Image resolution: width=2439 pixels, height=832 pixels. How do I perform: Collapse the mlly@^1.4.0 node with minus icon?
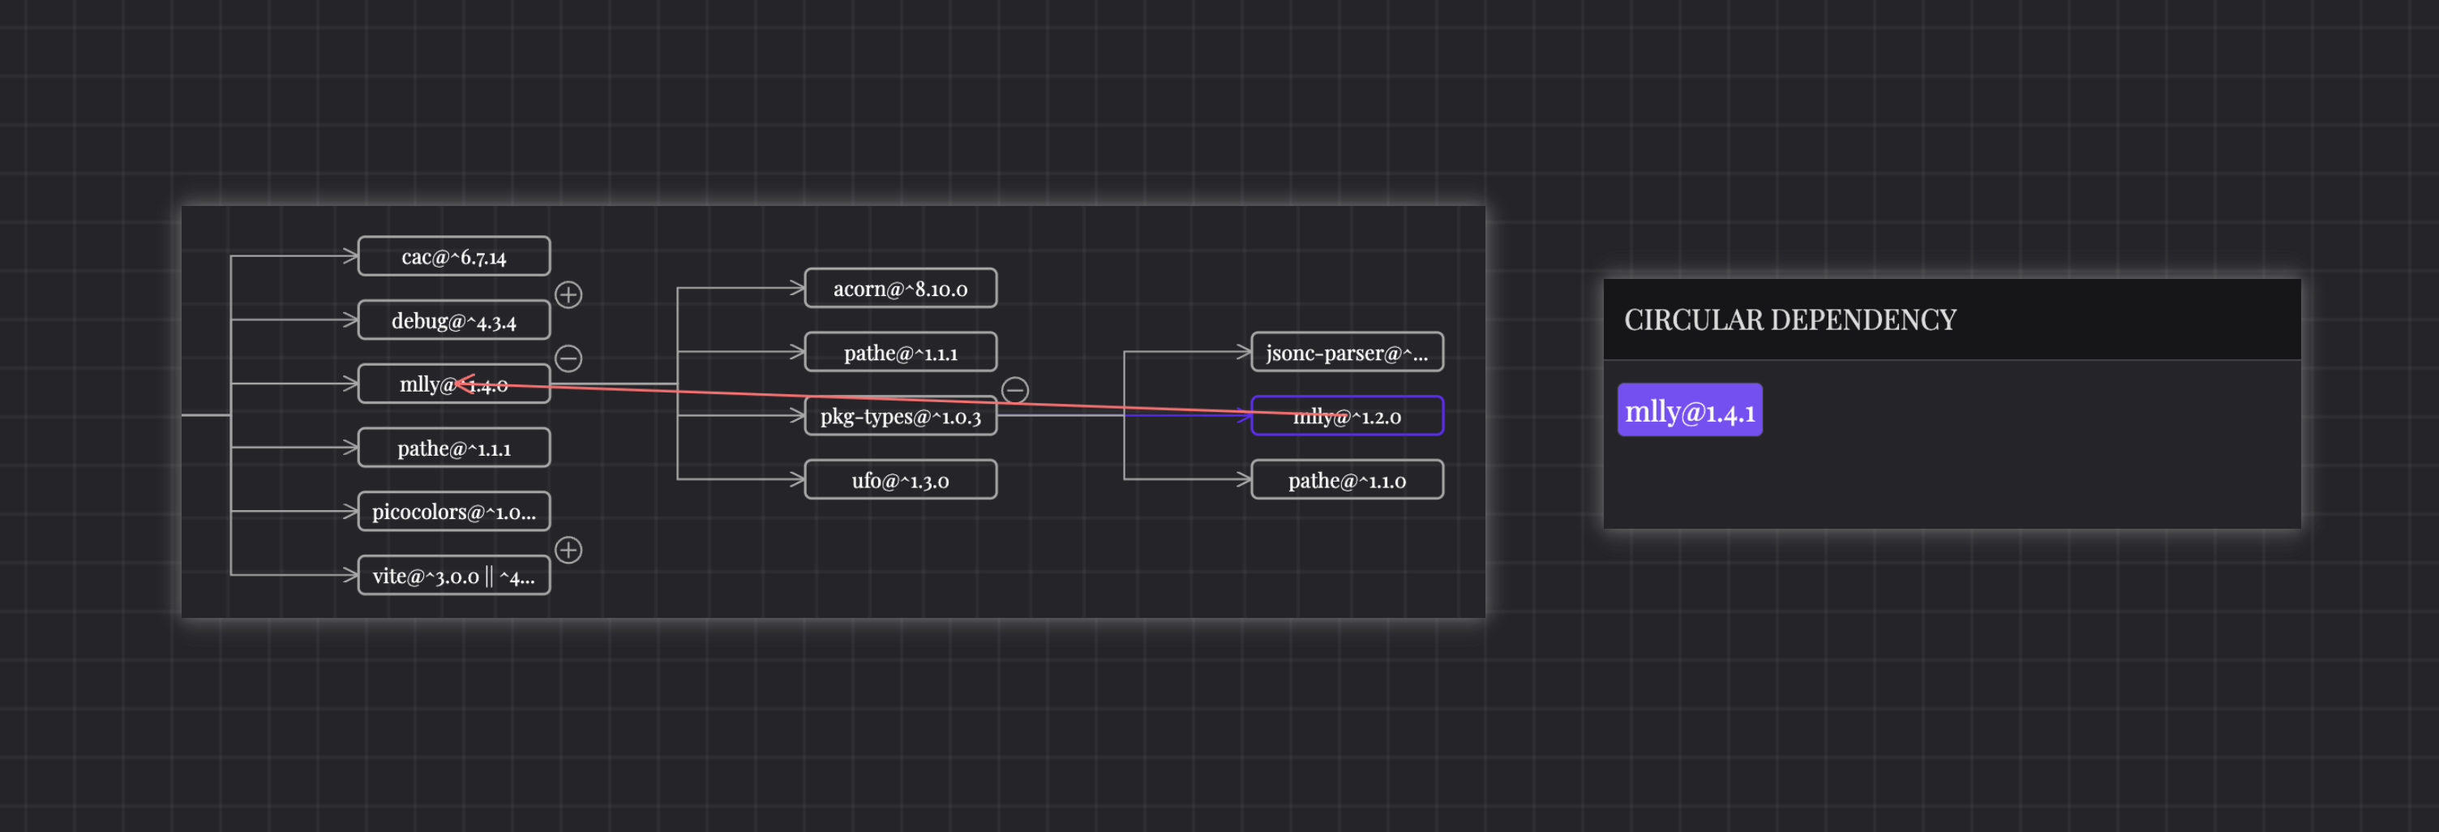pyautogui.click(x=568, y=358)
